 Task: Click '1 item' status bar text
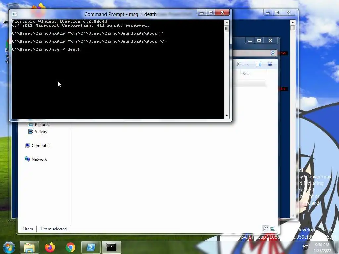pyautogui.click(x=27, y=229)
